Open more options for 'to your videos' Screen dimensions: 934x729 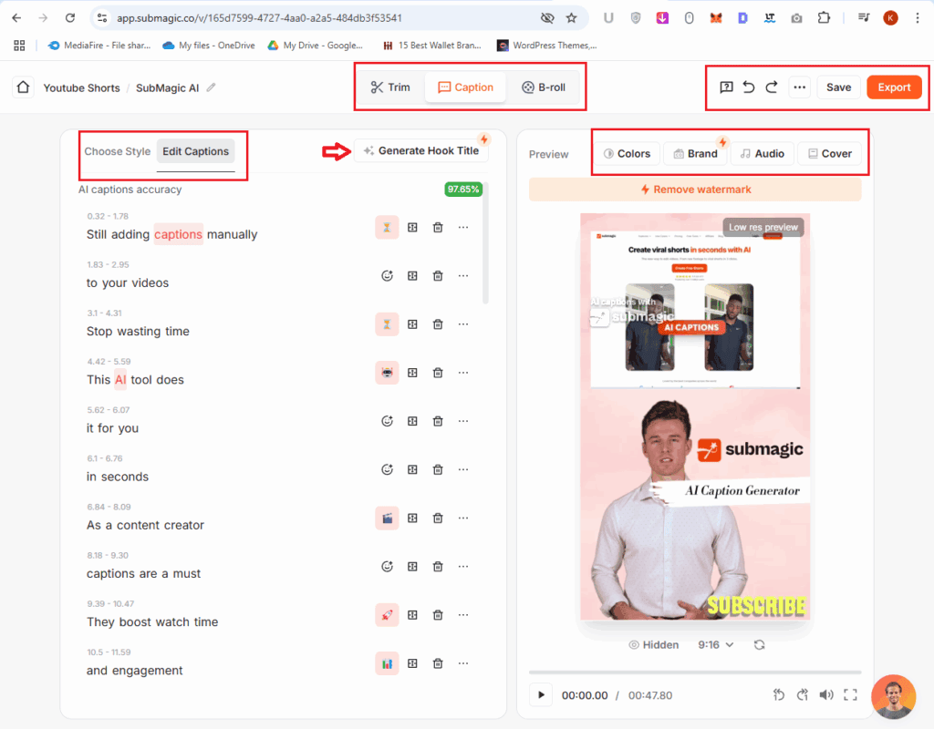click(463, 275)
